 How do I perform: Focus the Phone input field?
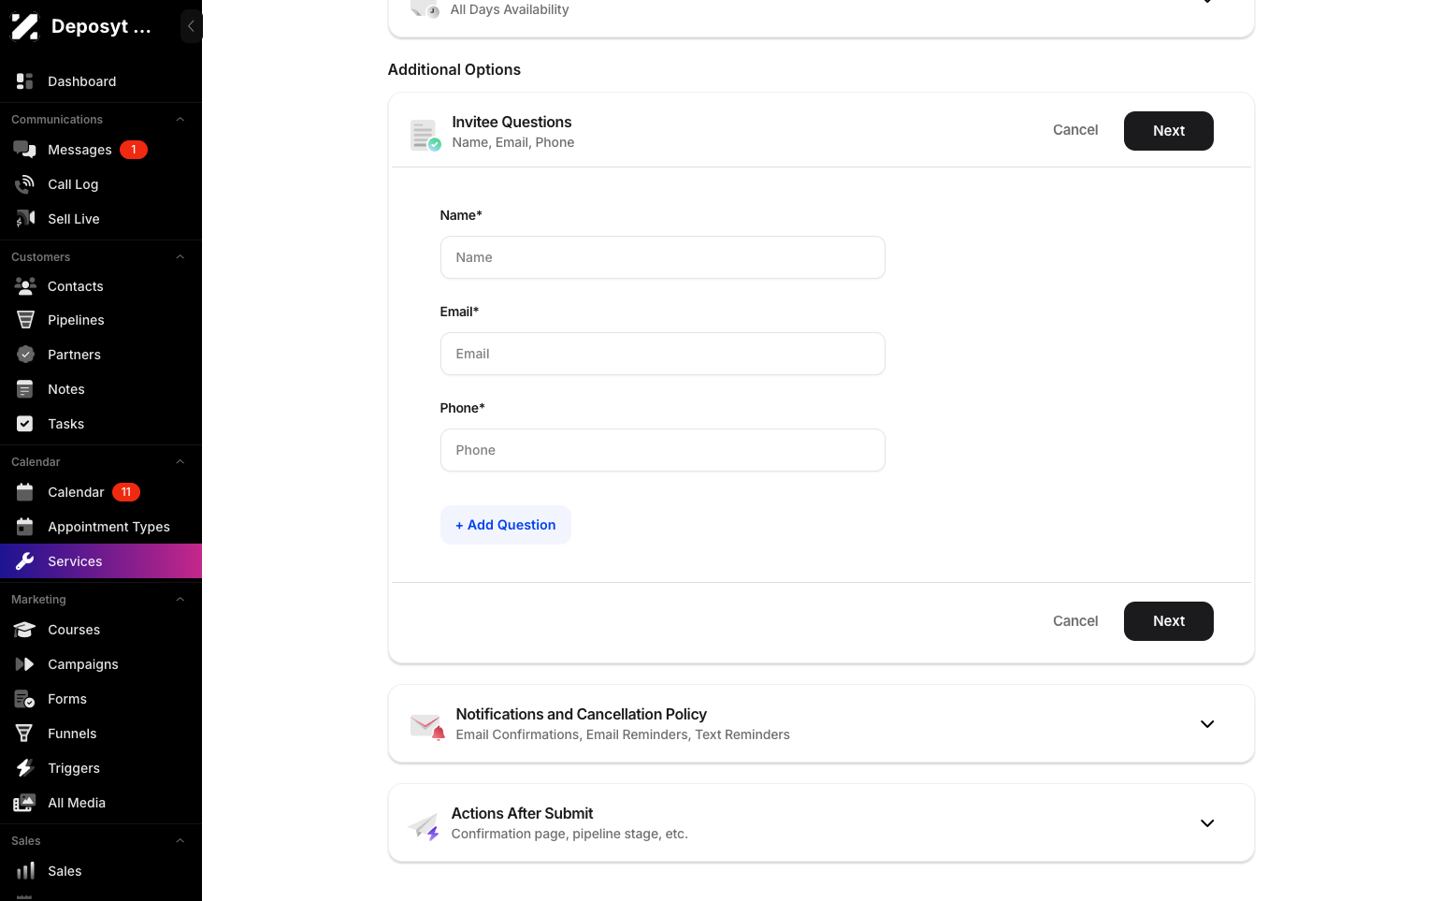663,450
